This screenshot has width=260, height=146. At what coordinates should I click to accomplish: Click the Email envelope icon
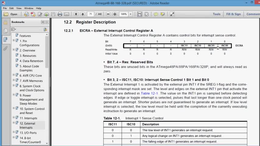67,14
